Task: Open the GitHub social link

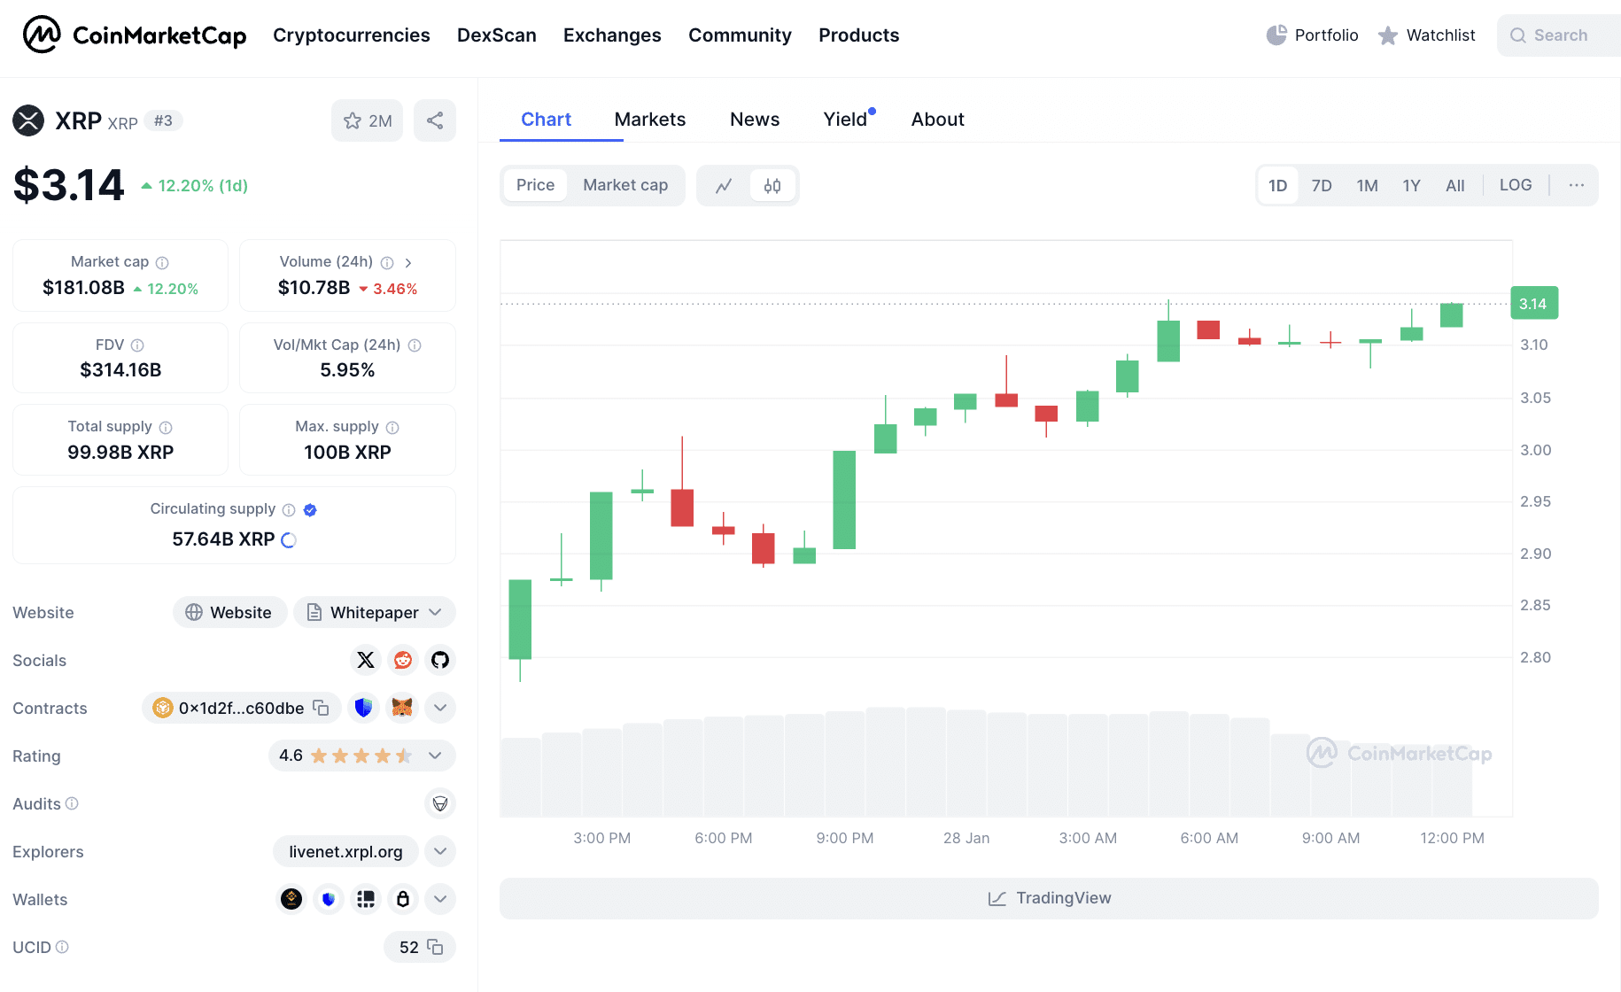Action: (x=440, y=660)
